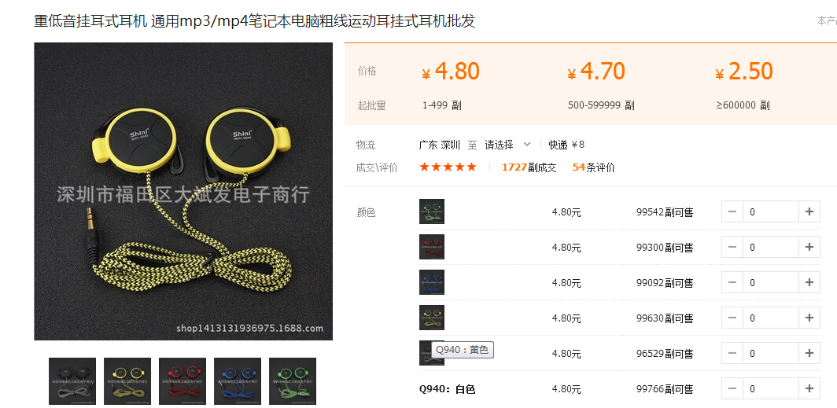
Task: Choose the yellow earphone color swatch
Action: 432,318
